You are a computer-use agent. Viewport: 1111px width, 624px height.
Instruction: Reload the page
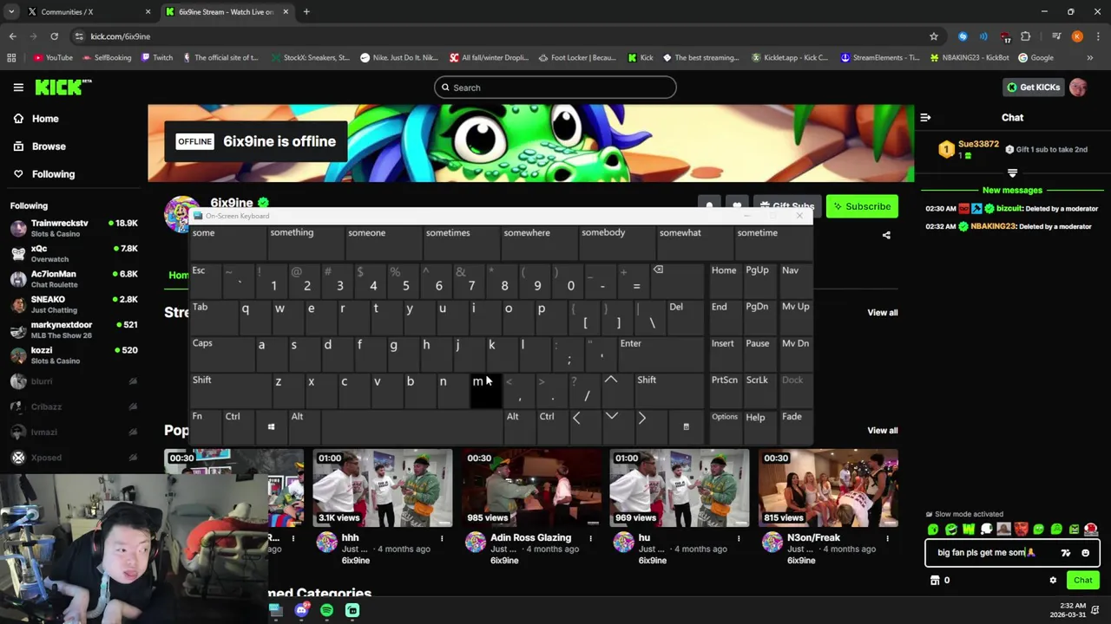(54, 36)
